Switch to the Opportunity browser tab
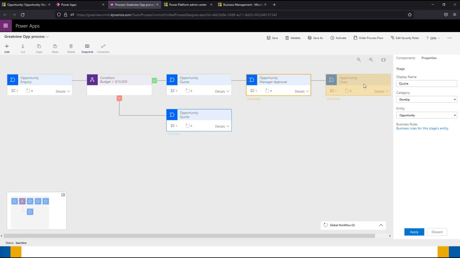 pyautogui.click(x=26, y=5)
